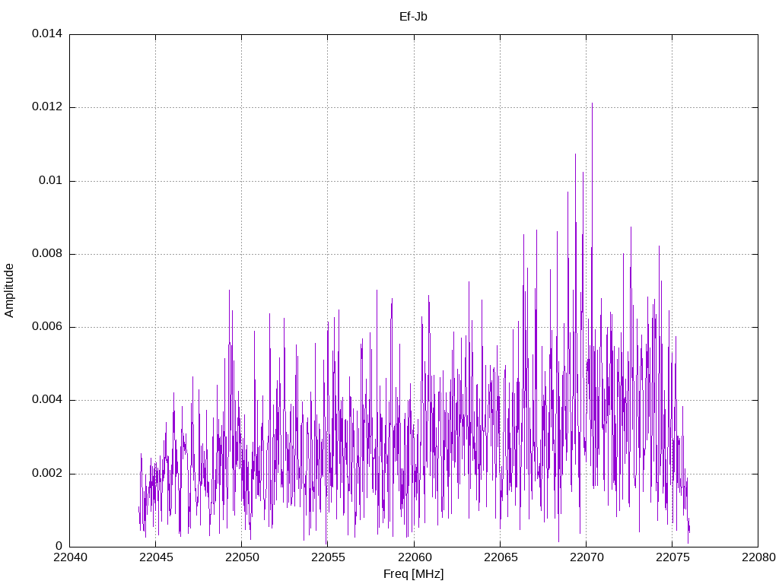Click the y-axis tick label 0.002
The height and width of the screenshot is (584, 779).
(x=47, y=473)
